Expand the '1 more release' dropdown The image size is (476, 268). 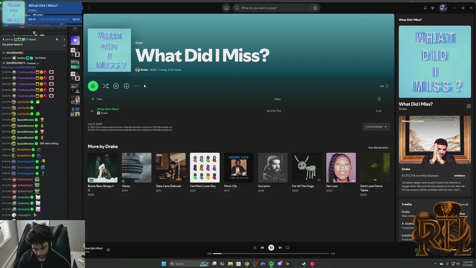(376, 127)
